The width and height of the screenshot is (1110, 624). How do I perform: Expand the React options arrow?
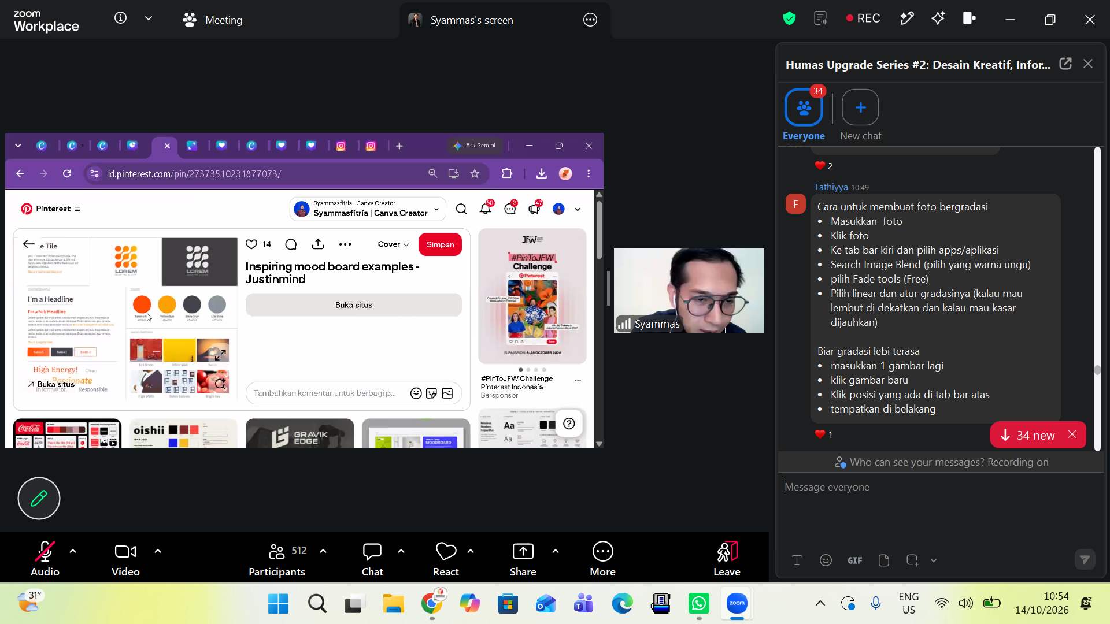[471, 551]
